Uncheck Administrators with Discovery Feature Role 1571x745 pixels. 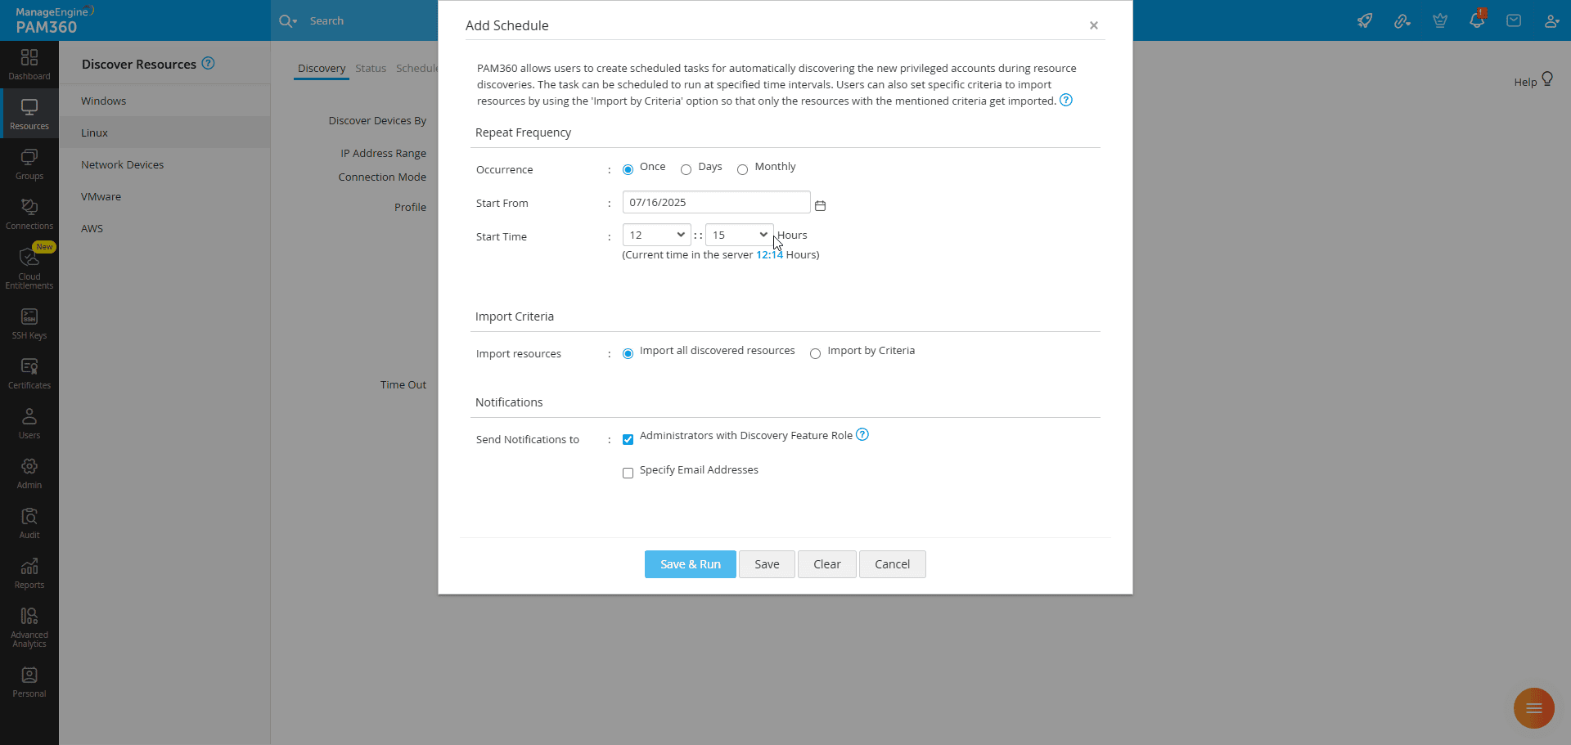click(628, 440)
